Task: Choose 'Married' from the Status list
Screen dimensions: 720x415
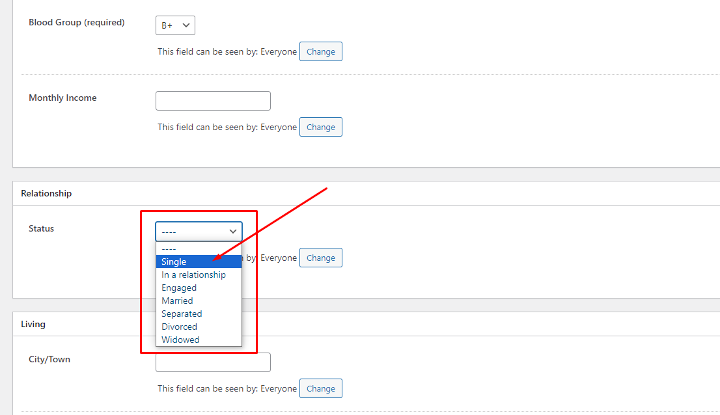Action: [199, 301]
